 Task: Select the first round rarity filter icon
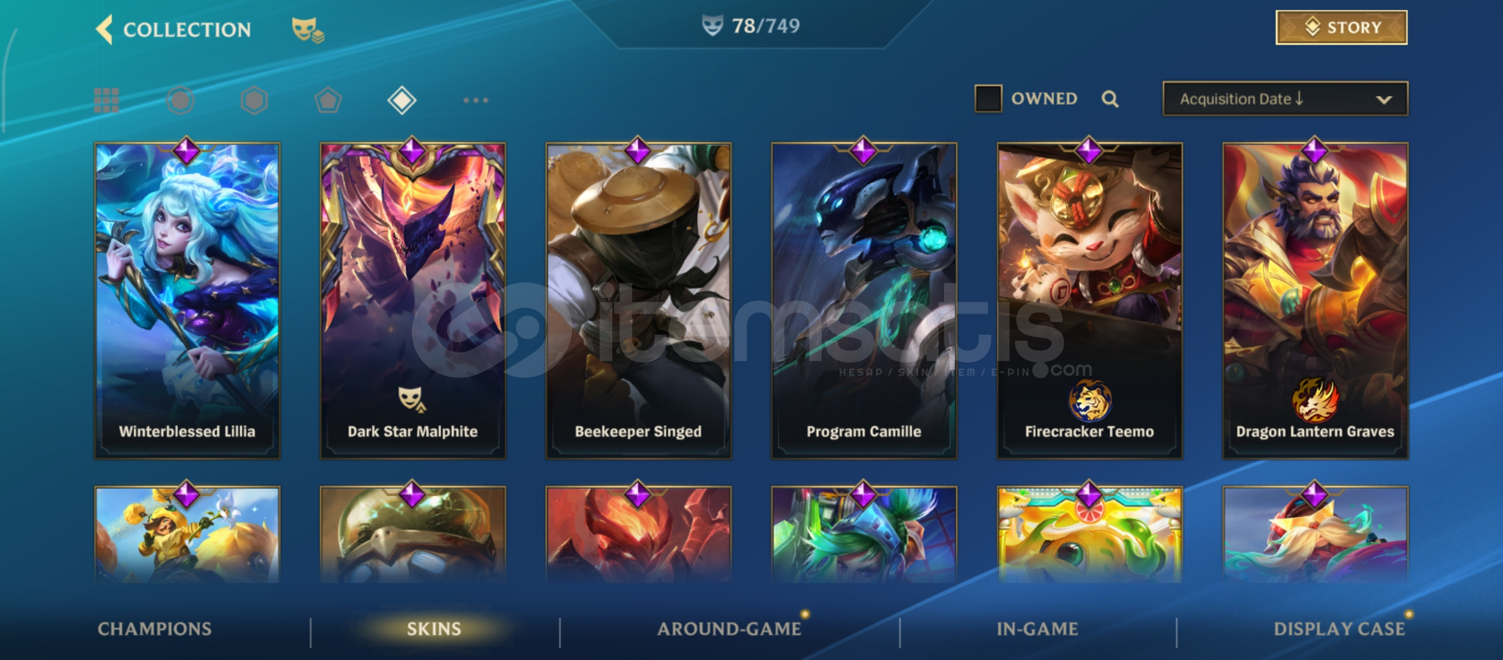coord(180,100)
